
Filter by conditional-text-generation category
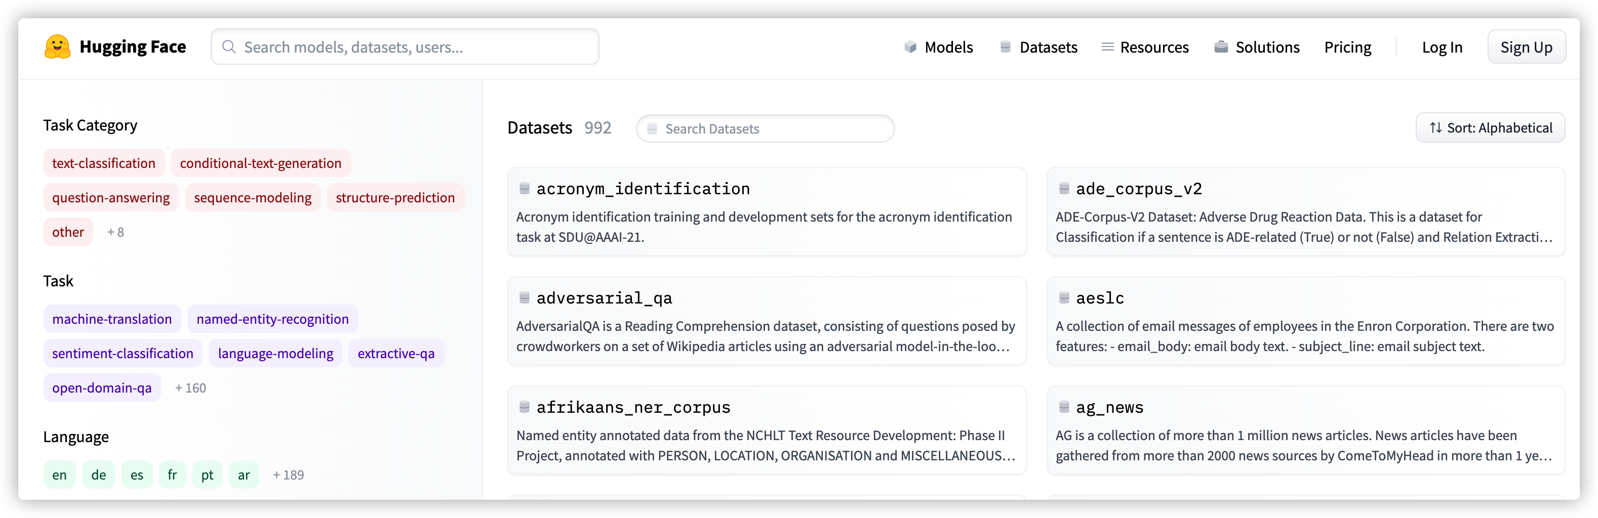[x=261, y=163]
